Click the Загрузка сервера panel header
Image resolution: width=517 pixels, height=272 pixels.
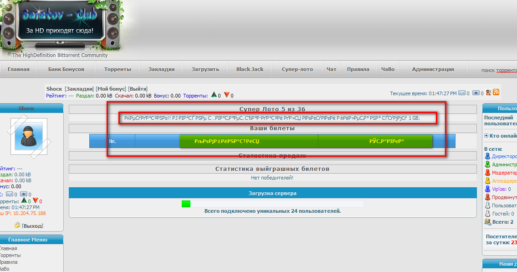tap(273, 193)
